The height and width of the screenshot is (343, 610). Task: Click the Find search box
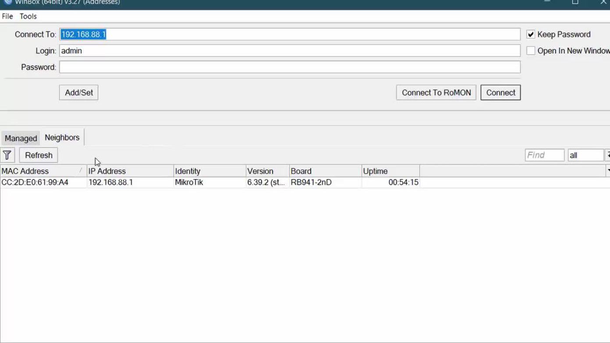(545, 155)
